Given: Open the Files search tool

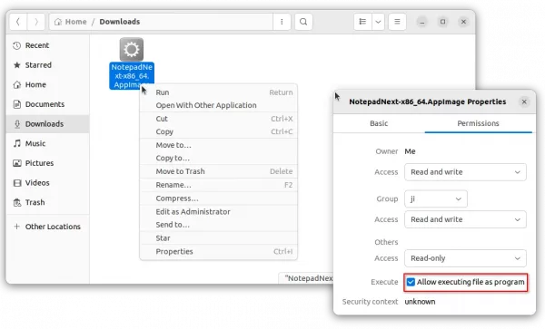Looking at the screenshot, I should tap(303, 22).
